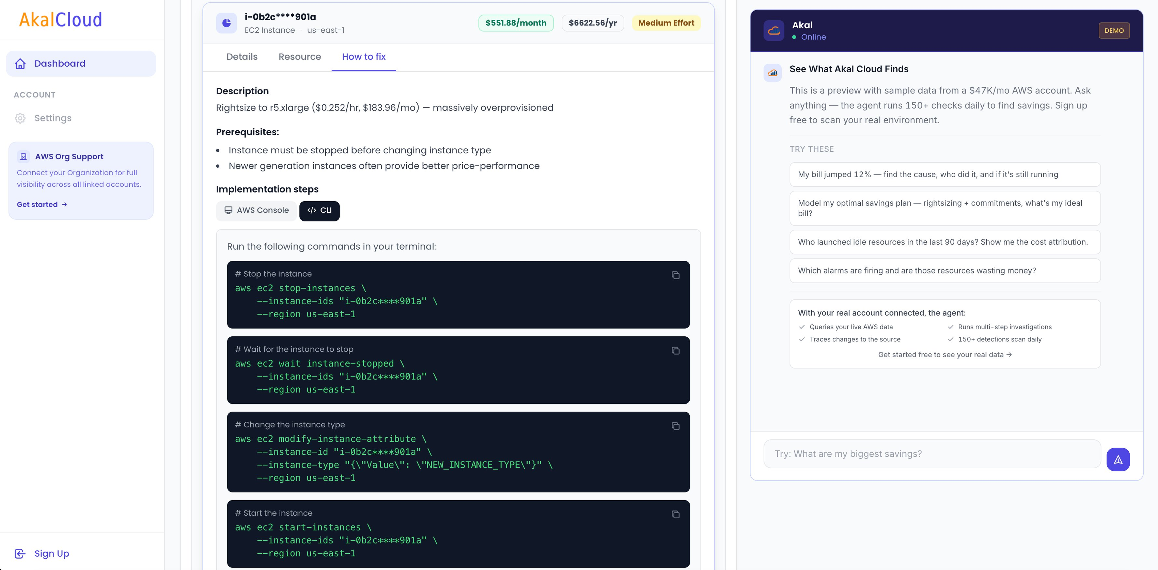The height and width of the screenshot is (570, 1158).
Task: Click the $551.88/month savings badge
Action: click(x=516, y=23)
